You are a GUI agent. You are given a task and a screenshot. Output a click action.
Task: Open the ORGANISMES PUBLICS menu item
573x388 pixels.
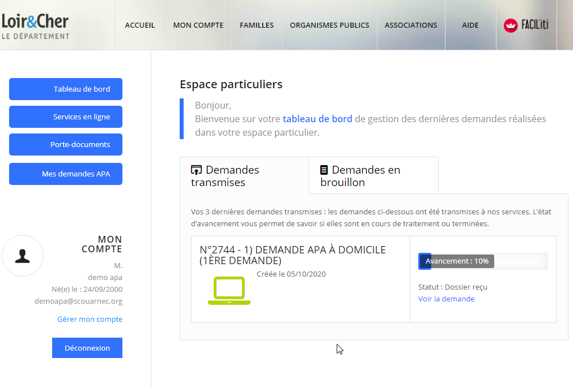click(329, 25)
